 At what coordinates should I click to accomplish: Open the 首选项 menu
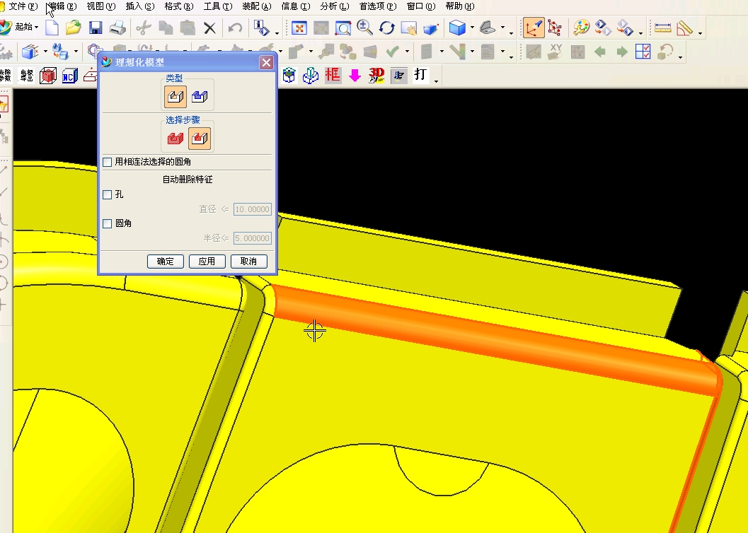(378, 6)
